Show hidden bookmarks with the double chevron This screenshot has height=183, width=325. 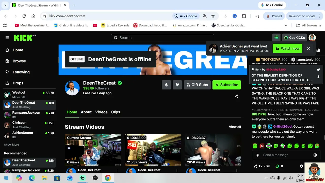[x=286, y=25]
